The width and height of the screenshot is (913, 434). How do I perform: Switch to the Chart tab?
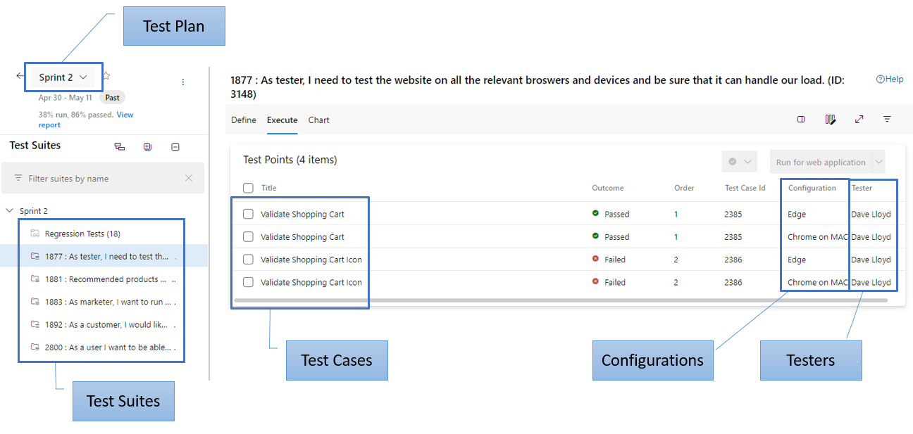point(318,120)
